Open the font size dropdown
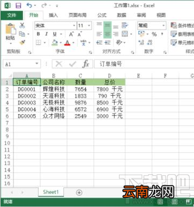The image size is (194, 207). 89,26
